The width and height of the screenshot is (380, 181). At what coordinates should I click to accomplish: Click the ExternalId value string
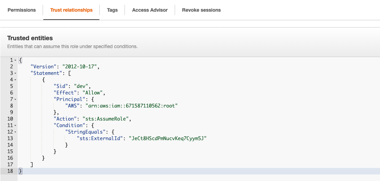[167, 138]
